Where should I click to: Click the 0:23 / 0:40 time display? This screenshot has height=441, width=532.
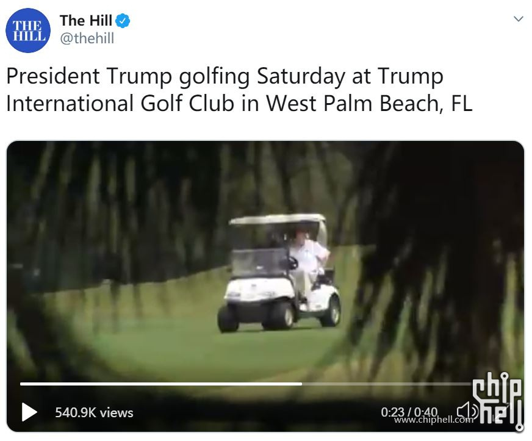tap(409, 412)
